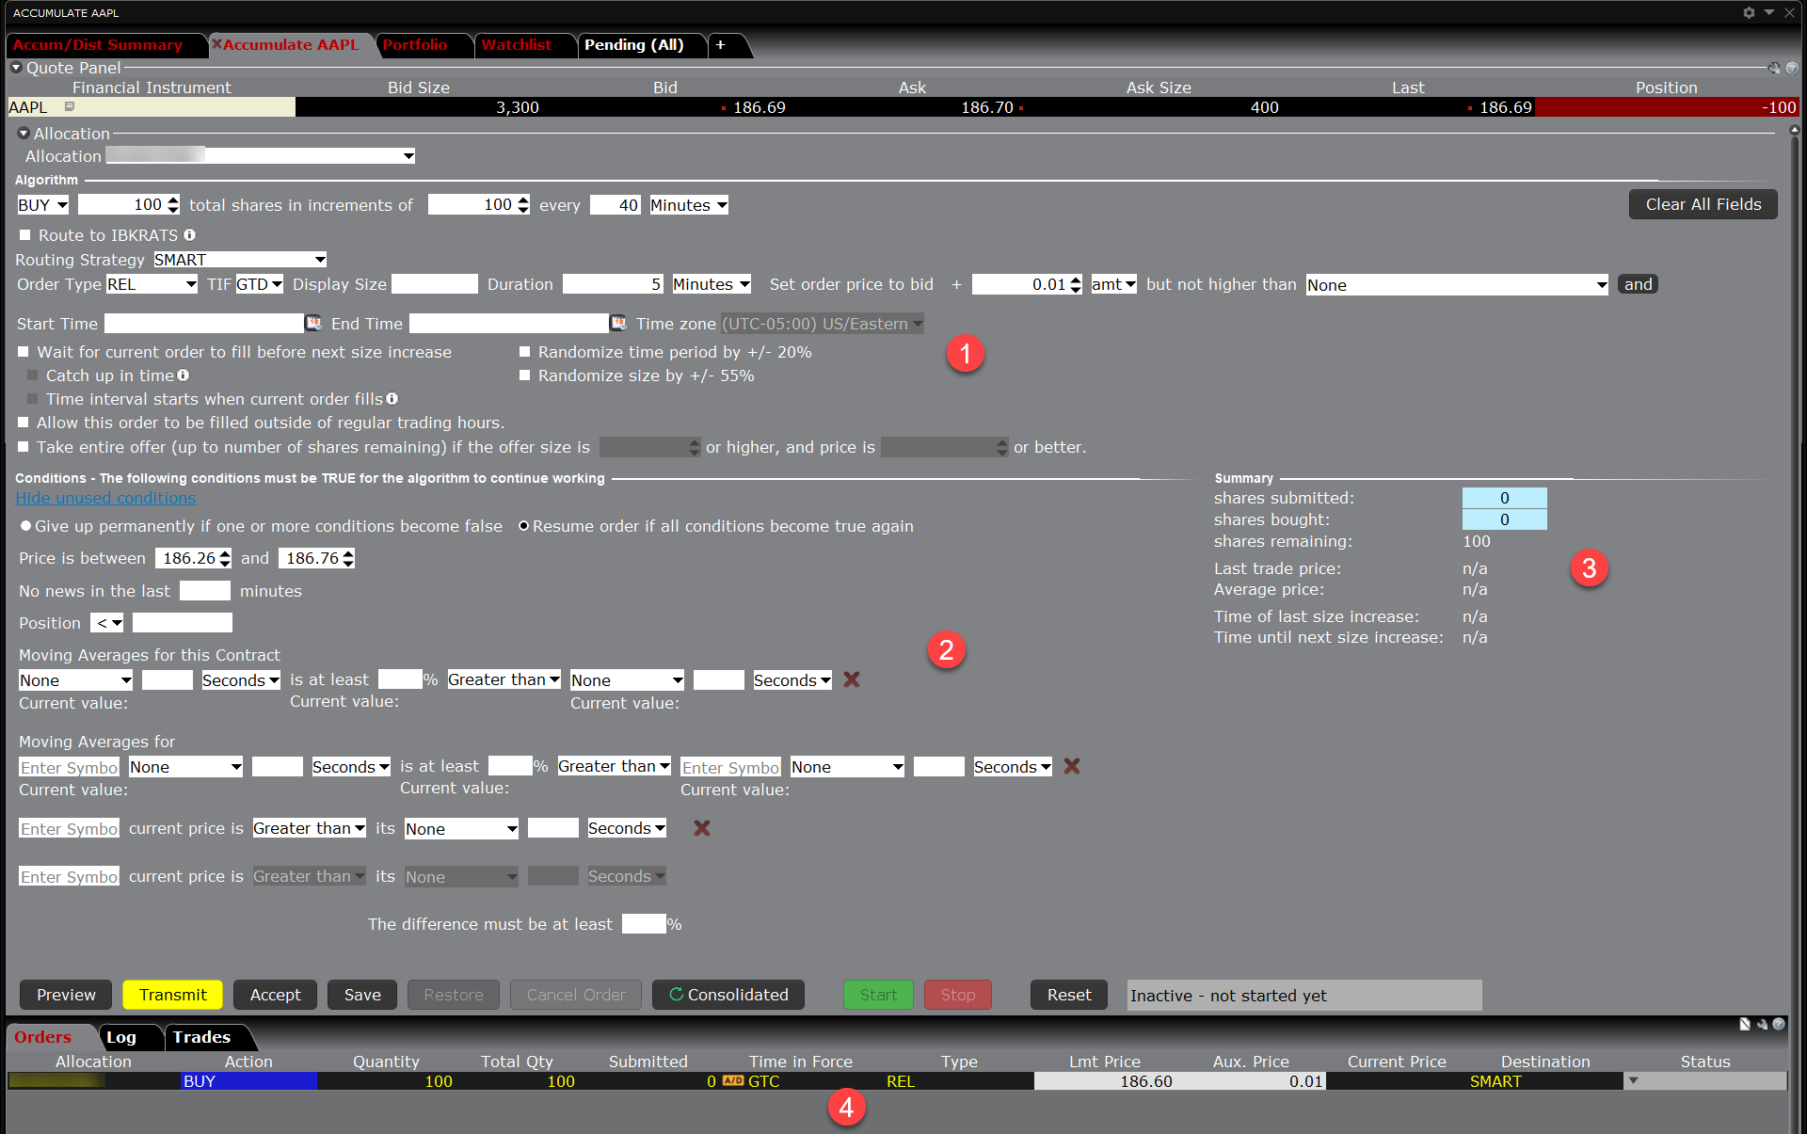The height and width of the screenshot is (1134, 1807).
Task: Delete the first current price condition row
Action: 702,828
